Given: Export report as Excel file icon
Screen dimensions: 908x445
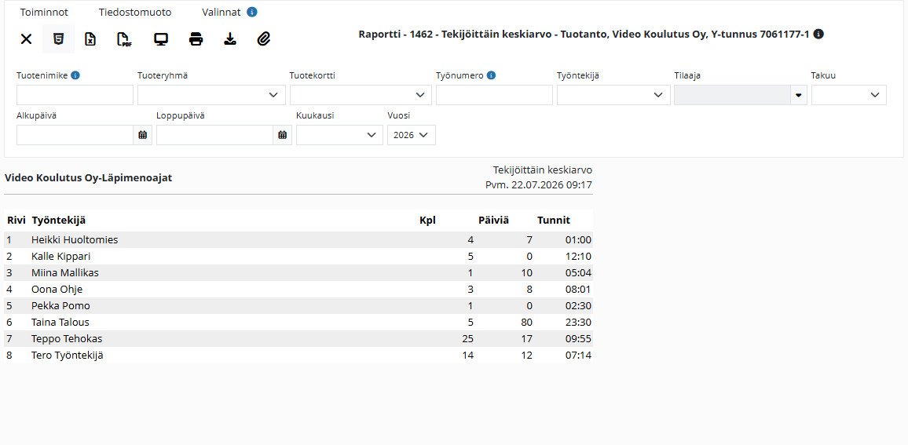Looking at the screenshot, I should click(x=90, y=38).
